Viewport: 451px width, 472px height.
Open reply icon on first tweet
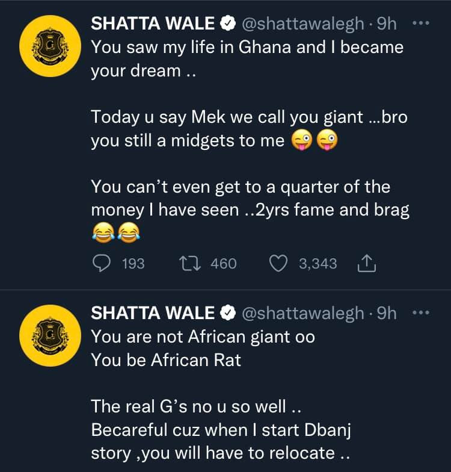(101, 264)
